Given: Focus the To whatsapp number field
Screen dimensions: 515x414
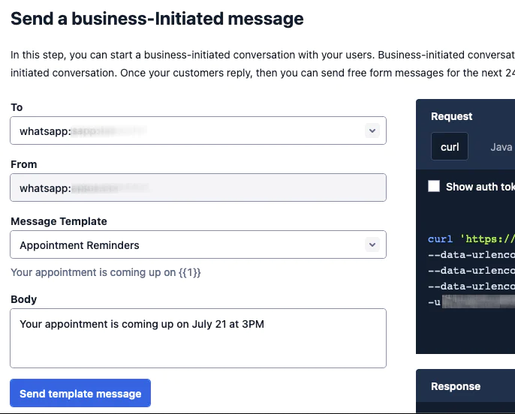Looking at the screenshot, I should (x=198, y=130).
